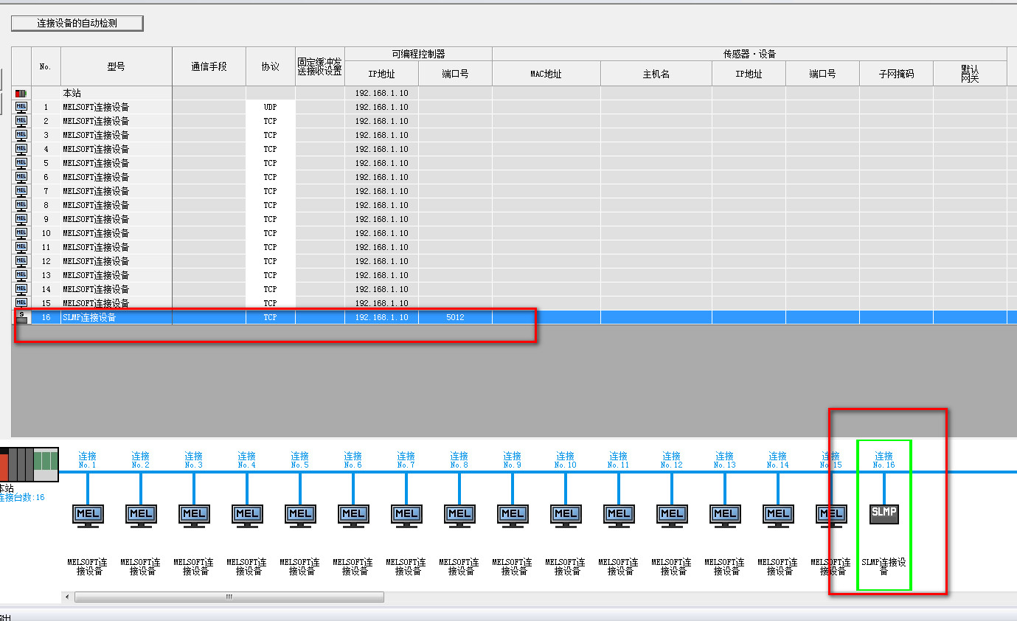Screen dimensions: 1017x621
Task: Open protocol cell TCP for row 16
Action: pos(270,317)
